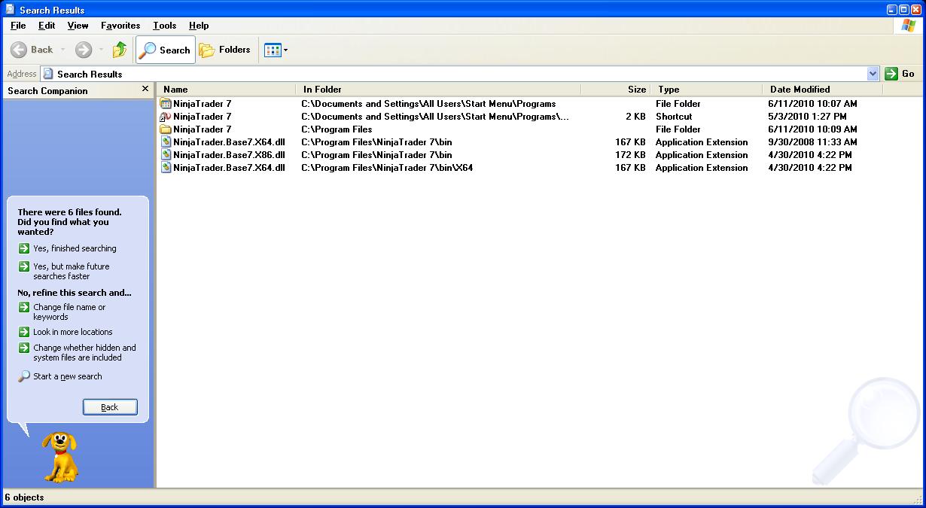Click date '9/30/2008 11:33 AM'
The width and height of the screenshot is (926, 508).
812,142
